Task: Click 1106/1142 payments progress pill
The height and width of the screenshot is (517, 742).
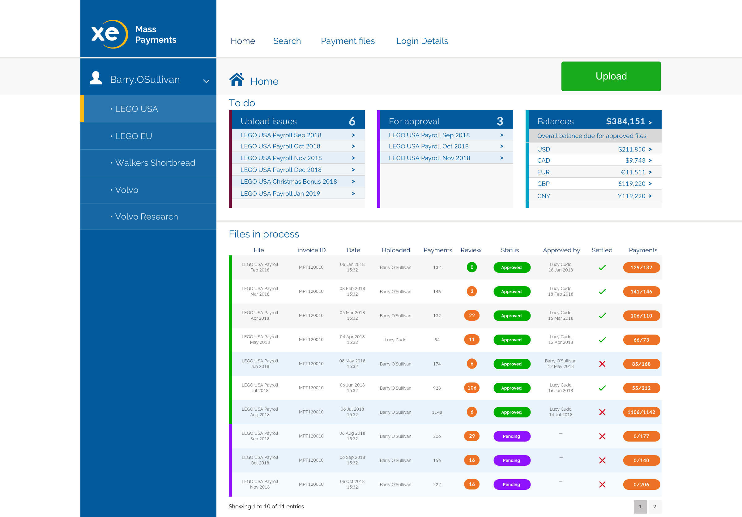Action: tap(641, 412)
